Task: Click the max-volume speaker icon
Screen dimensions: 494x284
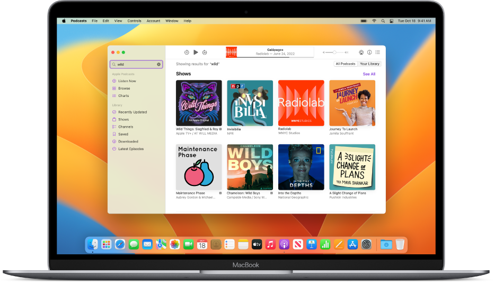Action: 346,52
